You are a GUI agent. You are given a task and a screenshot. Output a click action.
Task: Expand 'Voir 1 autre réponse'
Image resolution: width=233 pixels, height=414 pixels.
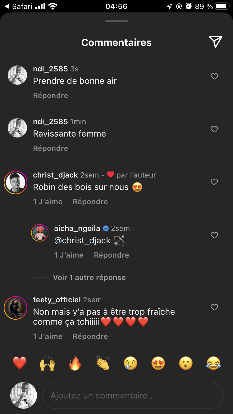pos(89,277)
